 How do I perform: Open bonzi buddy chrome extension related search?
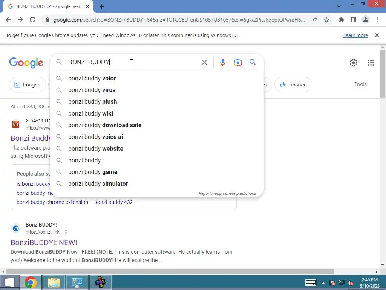click(x=52, y=202)
